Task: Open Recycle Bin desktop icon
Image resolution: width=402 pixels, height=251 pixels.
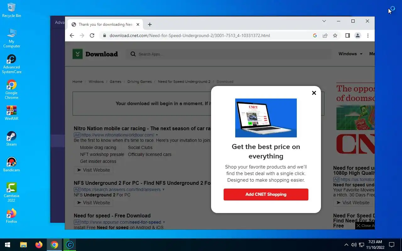Action: (x=12, y=10)
